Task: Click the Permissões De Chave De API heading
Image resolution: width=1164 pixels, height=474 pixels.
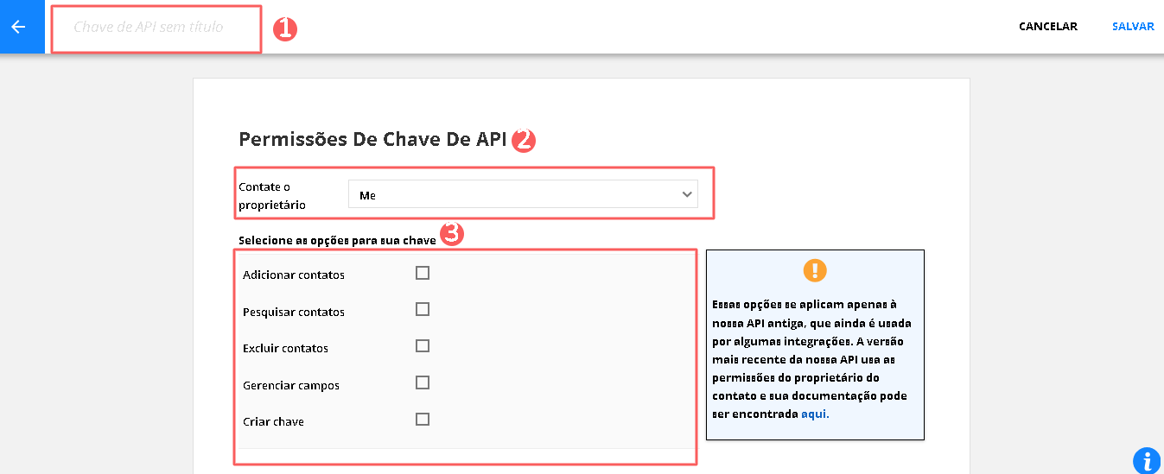Action: point(372,140)
